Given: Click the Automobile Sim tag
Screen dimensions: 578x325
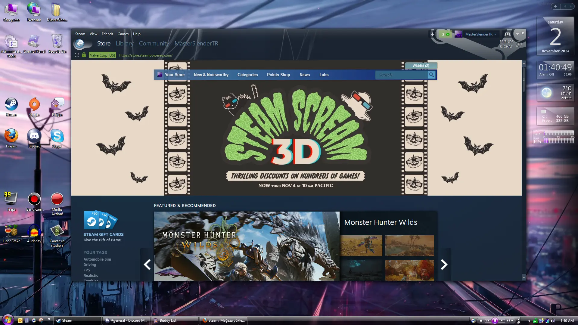Looking at the screenshot, I should point(97,259).
